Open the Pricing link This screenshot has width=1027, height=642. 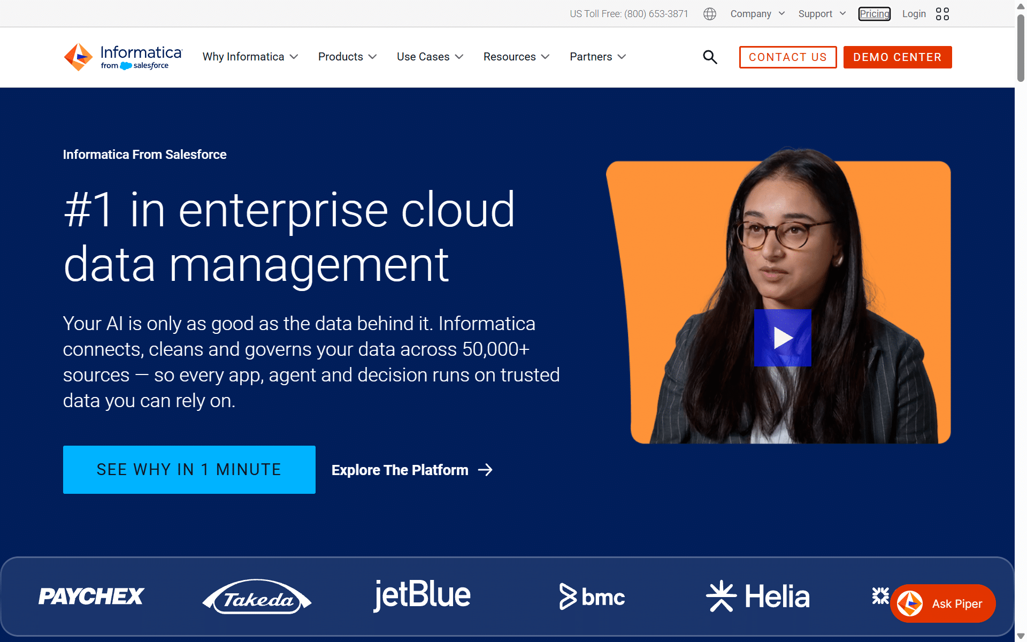tap(875, 14)
